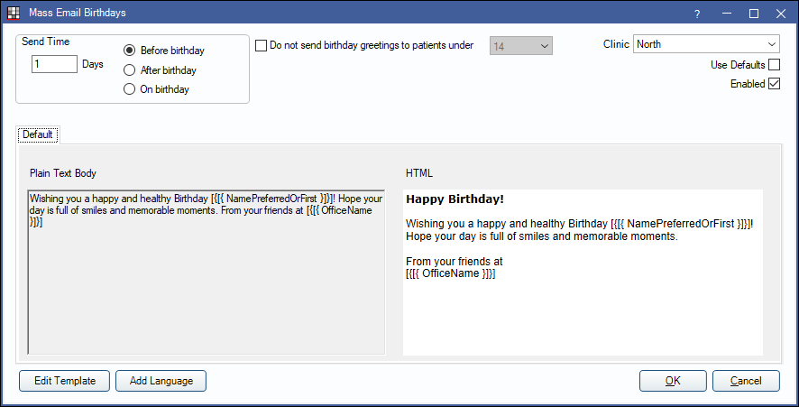The height and width of the screenshot is (407, 799).
Task: Click the Days input field
Action: (54, 64)
